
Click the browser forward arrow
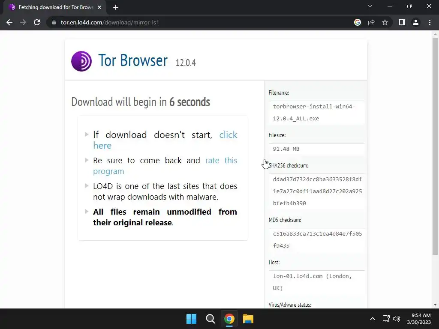(x=23, y=22)
